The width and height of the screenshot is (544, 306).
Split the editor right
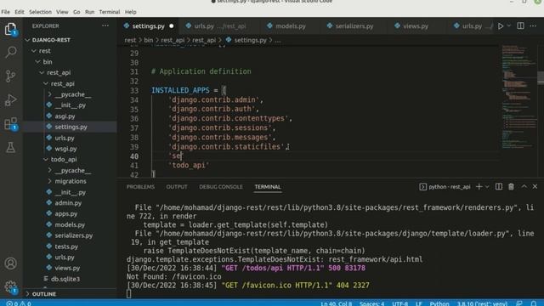coord(520,26)
